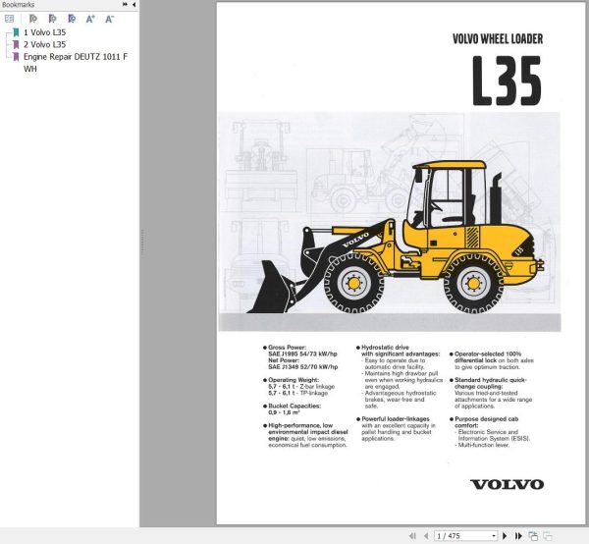Click 'High-performance, low environmental impact diesel engine' text
The height and width of the screenshot is (544, 589).
(308, 432)
